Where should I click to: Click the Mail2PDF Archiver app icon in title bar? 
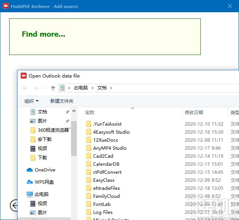coord(6,6)
